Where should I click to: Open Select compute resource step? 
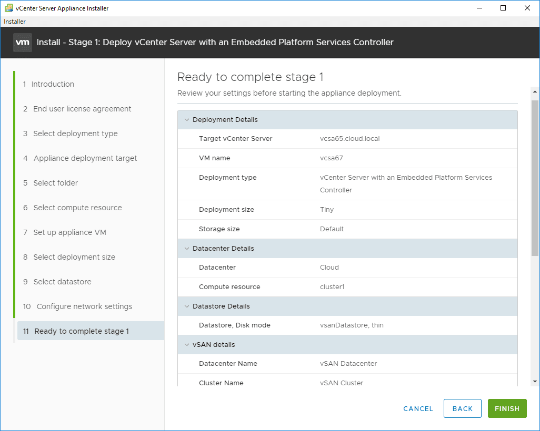coord(77,208)
